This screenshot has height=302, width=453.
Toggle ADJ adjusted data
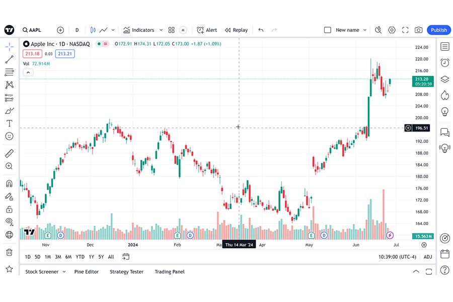coord(427,257)
